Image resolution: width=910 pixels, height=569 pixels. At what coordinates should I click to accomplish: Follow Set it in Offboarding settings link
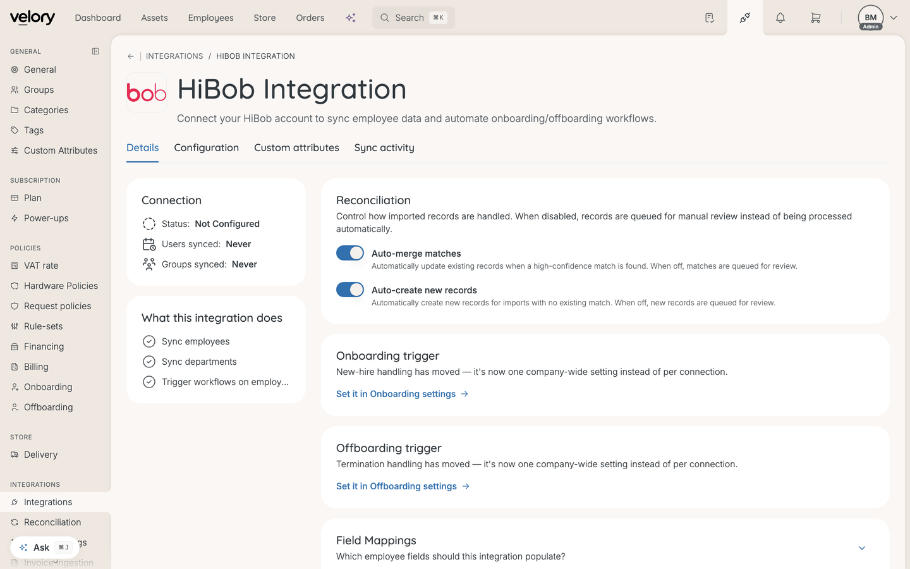click(403, 486)
